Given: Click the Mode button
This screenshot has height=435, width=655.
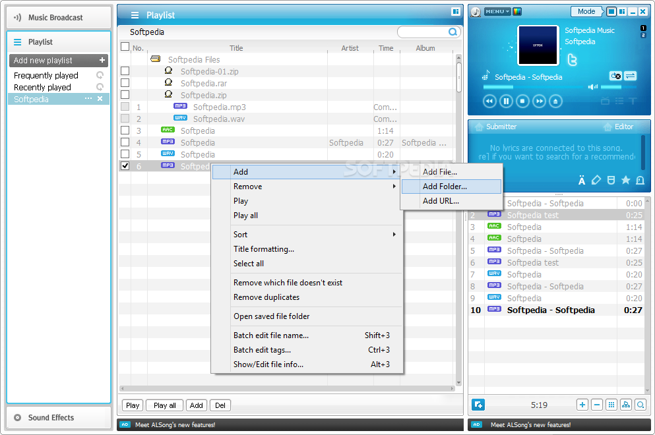Looking at the screenshot, I should pyautogui.click(x=586, y=12).
